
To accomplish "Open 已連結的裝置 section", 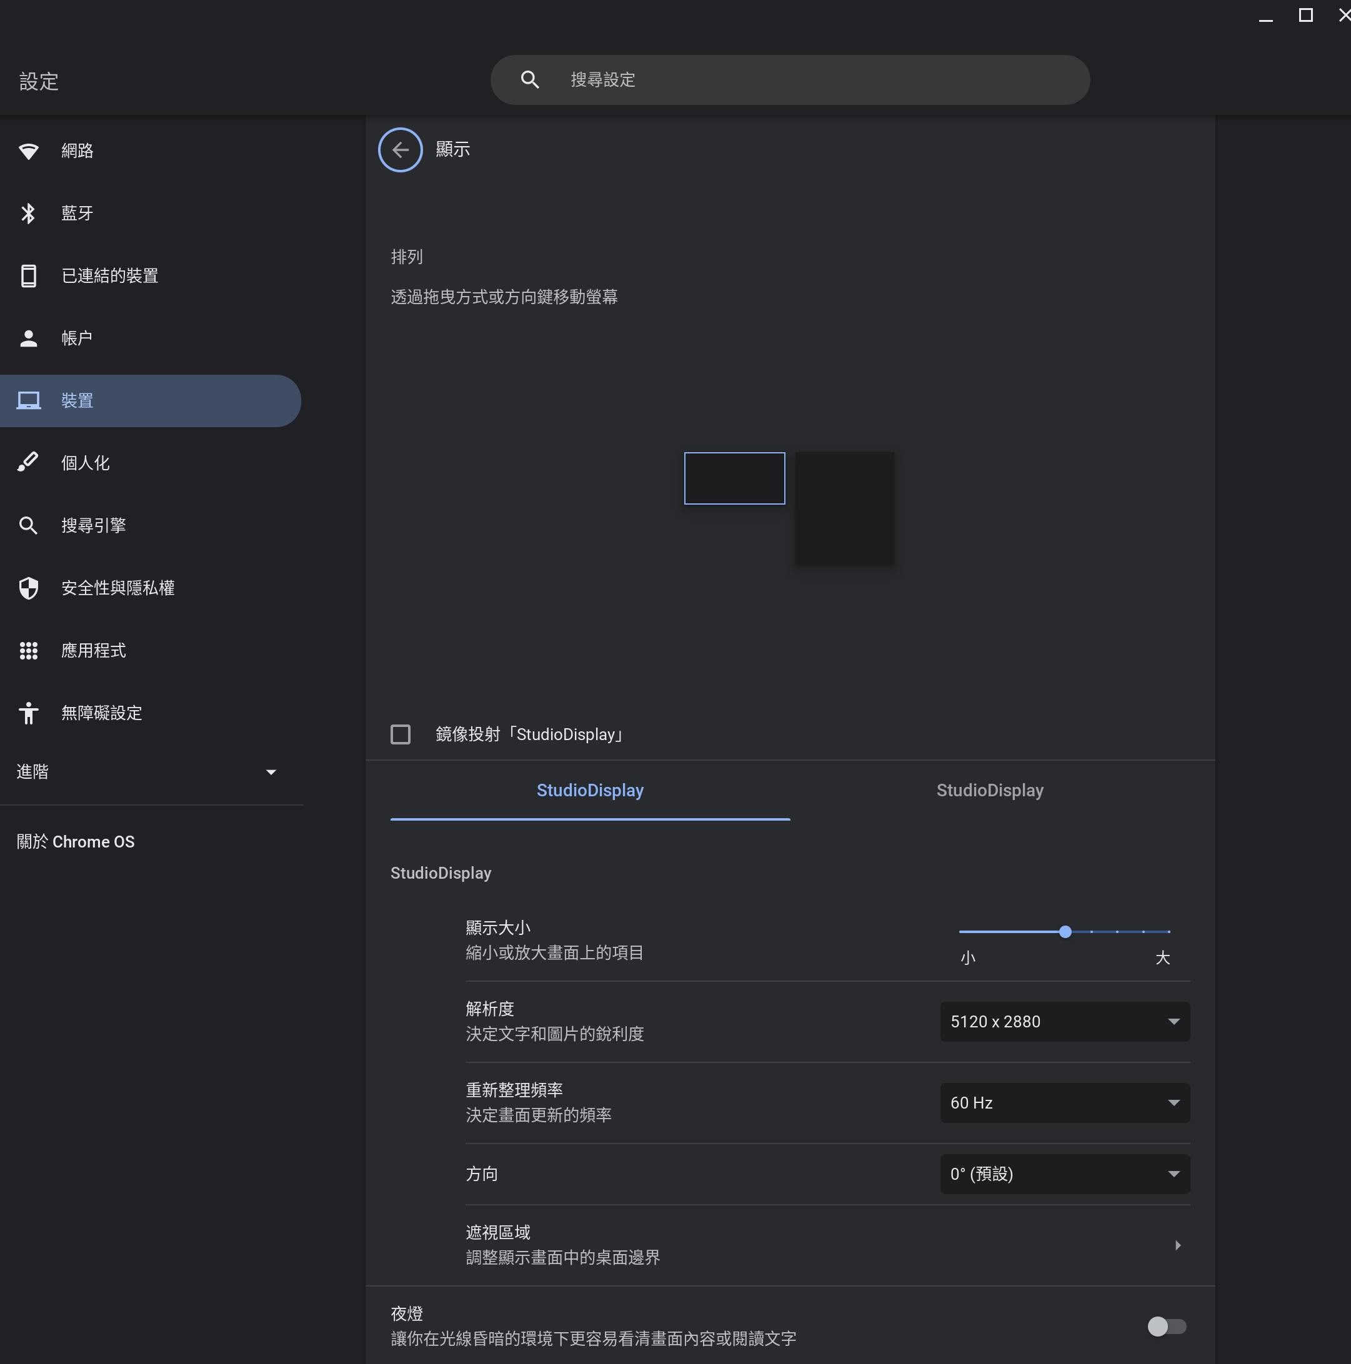I will (151, 276).
